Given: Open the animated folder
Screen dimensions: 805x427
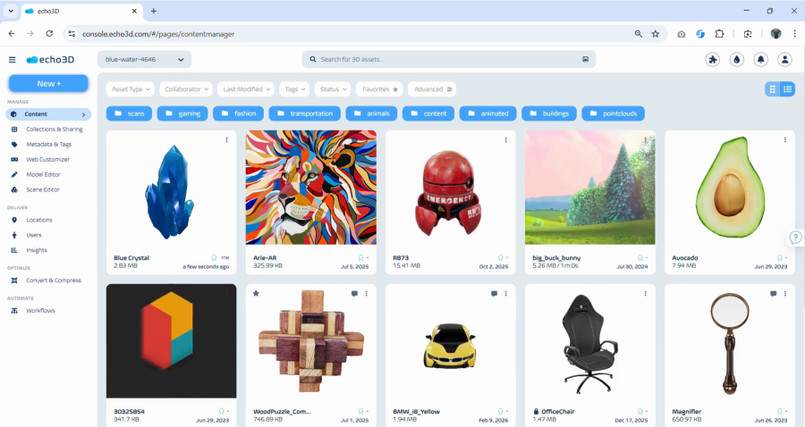Looking at the screenshot, I should tap(488, 113).
